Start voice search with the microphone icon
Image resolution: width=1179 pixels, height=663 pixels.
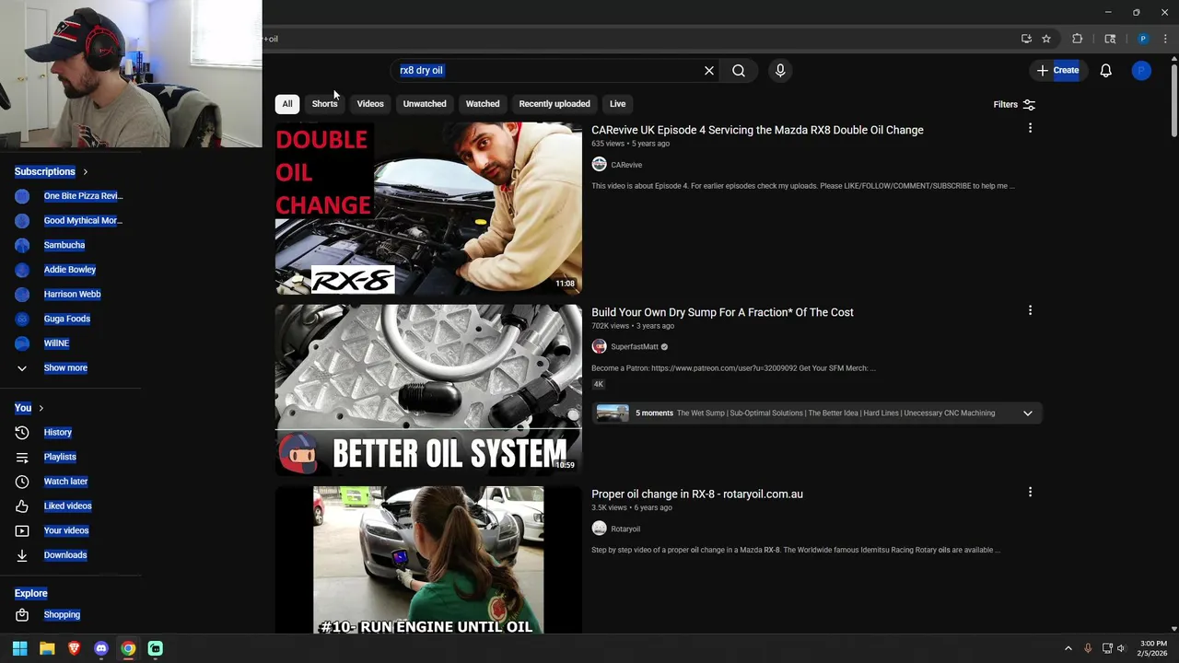780,70
